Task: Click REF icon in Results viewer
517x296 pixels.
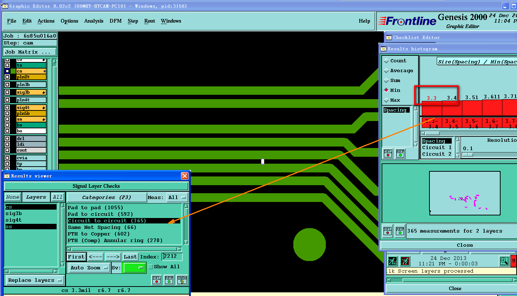Action: coord(169,280)
